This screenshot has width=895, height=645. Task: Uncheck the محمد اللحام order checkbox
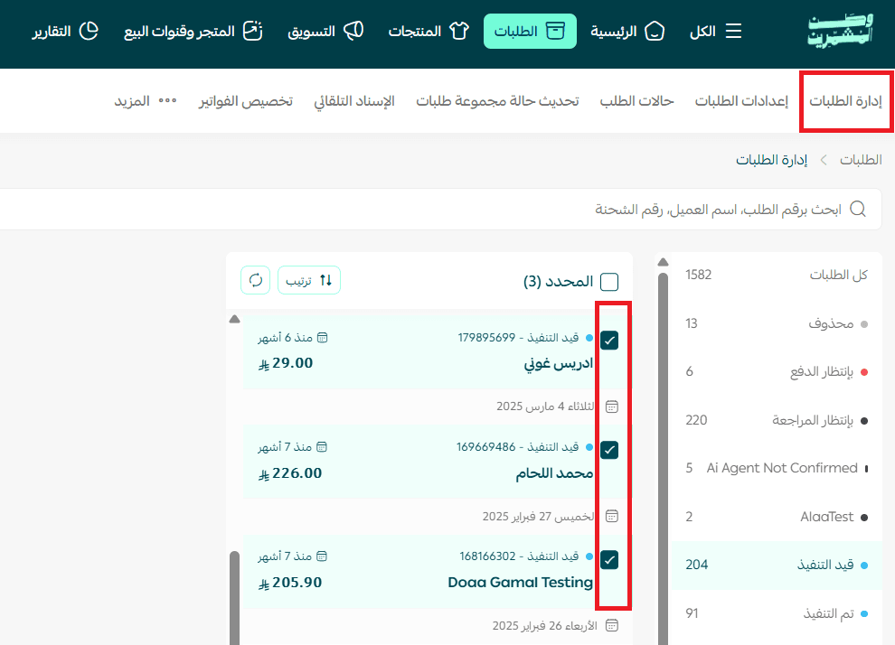(x=609, y=450)
